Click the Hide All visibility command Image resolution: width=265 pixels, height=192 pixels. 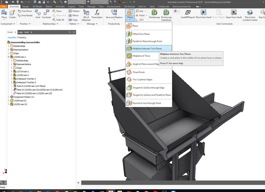click(58, 20)
